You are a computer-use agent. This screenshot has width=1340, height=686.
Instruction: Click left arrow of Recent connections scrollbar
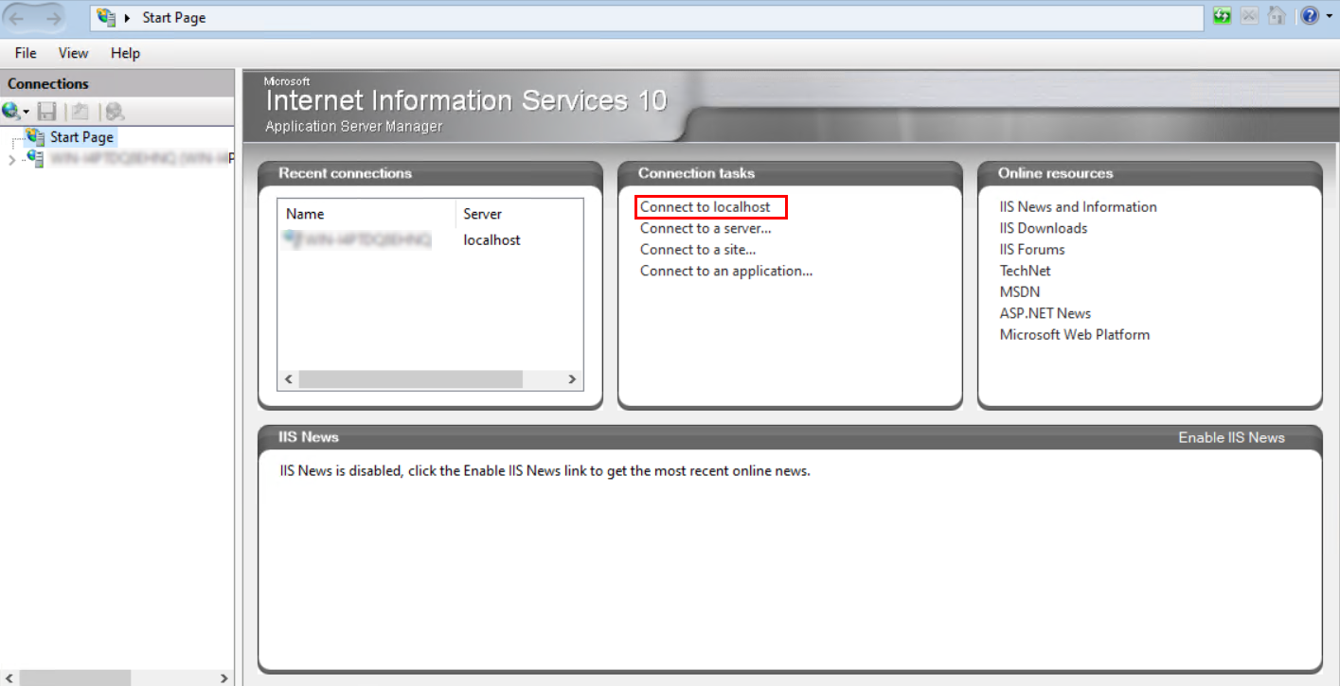pos(289,379)
